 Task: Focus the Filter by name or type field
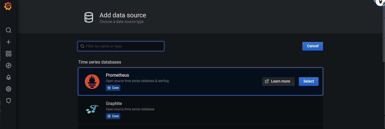123,46
